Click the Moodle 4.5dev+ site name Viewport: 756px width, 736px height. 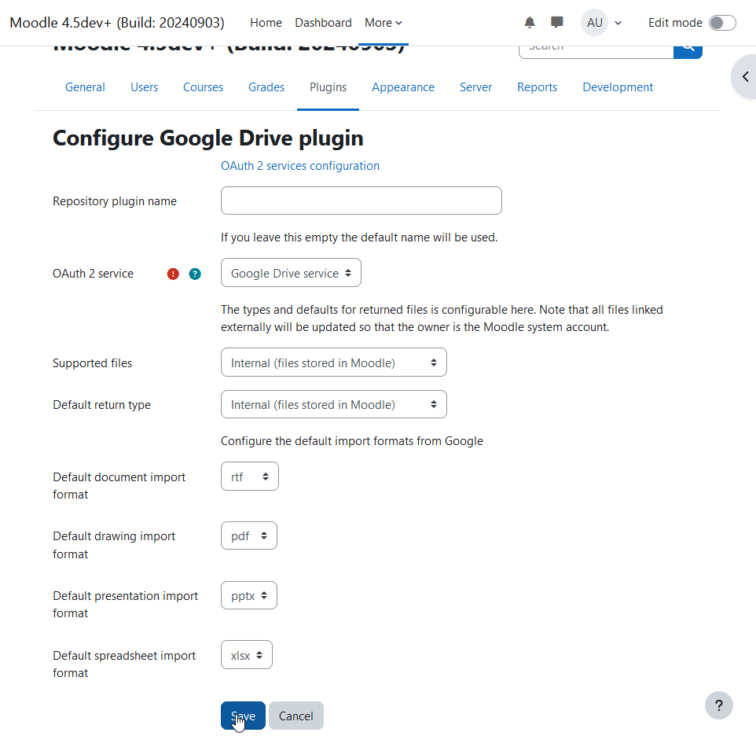tap(117, 23)
